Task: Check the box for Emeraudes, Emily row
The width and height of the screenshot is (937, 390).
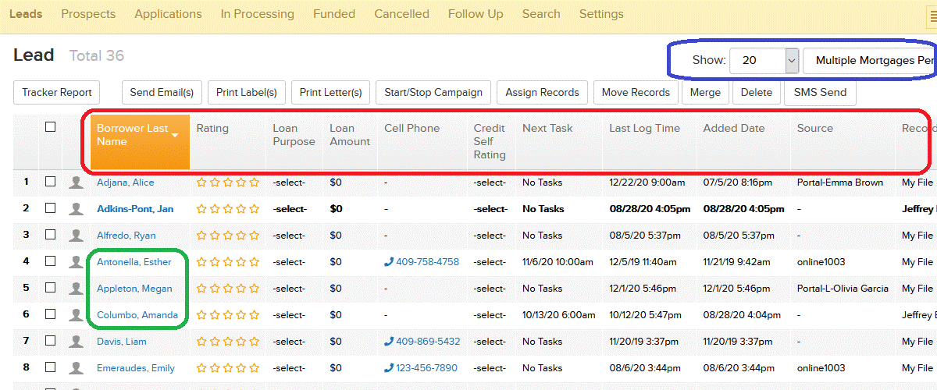Action: [51, 367]
